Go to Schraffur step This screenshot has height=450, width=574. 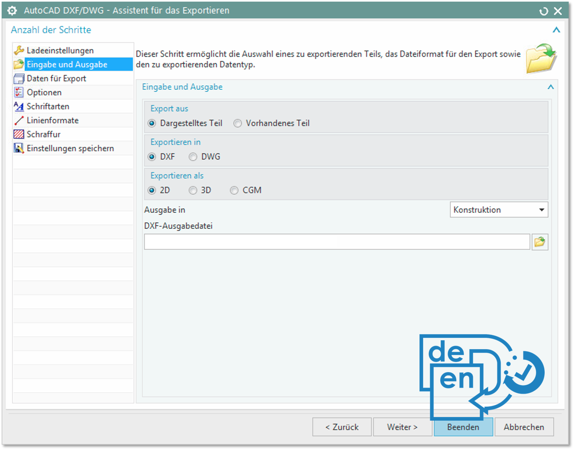coord(73,134)
